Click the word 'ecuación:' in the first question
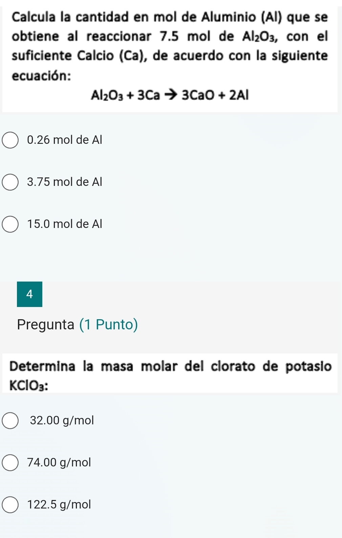 [41, 76]
